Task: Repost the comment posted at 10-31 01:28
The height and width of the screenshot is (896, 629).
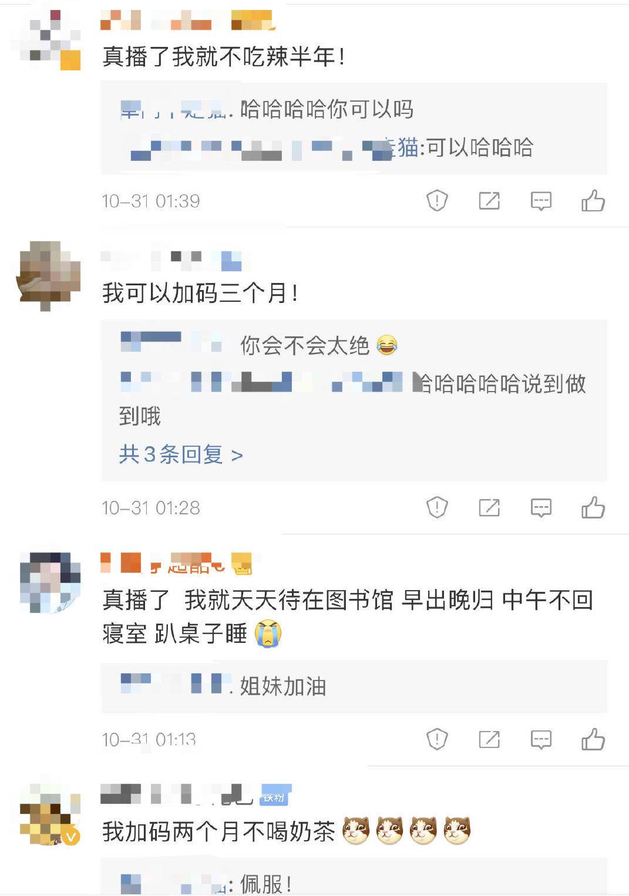Action: click(489, 507)
